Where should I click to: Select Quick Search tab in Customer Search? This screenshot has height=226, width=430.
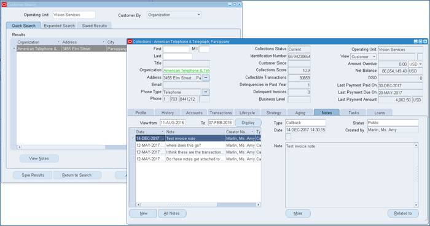click(x=23, y=26)
